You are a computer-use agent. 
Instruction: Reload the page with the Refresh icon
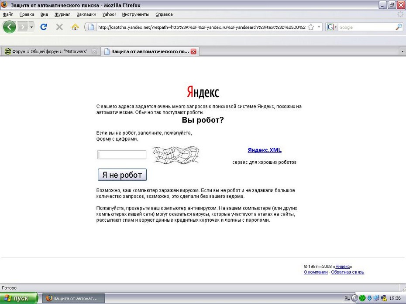coord(44,27)
